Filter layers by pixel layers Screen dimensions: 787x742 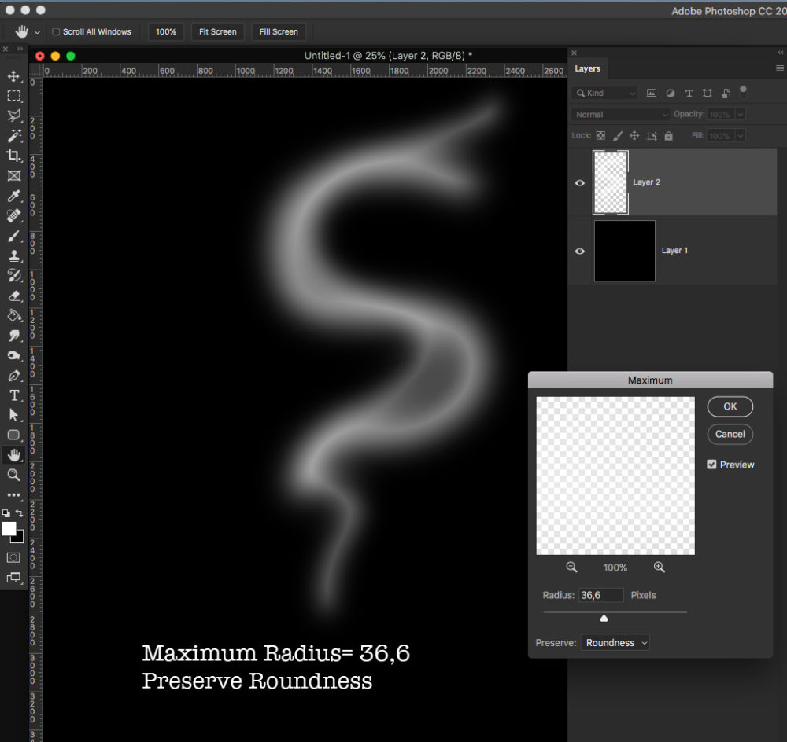click(x=652, y=93)
